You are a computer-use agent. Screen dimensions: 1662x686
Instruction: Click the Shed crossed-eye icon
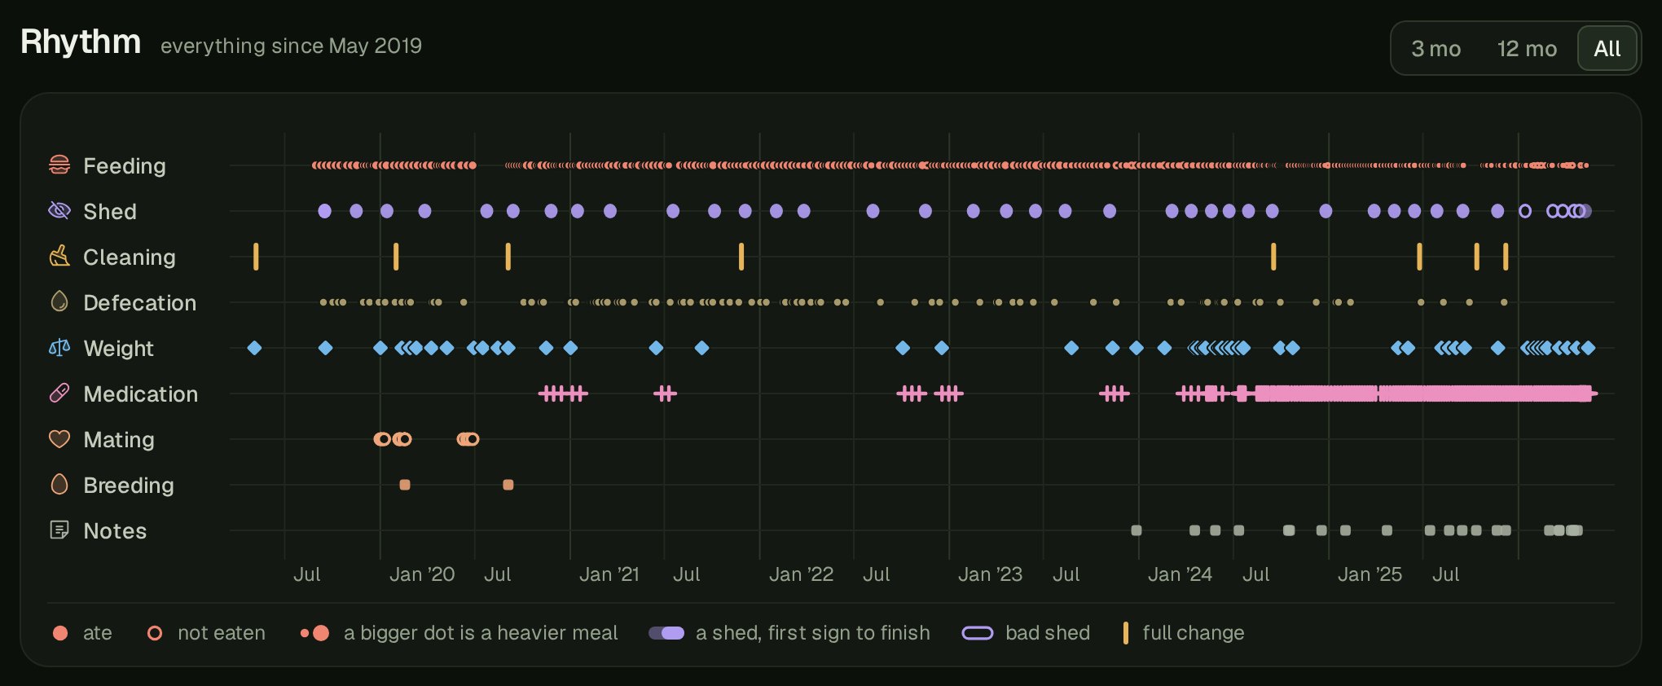59,211
